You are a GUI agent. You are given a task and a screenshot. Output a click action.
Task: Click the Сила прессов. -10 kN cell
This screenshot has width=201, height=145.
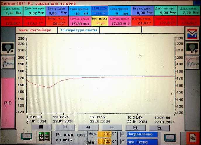80,11
